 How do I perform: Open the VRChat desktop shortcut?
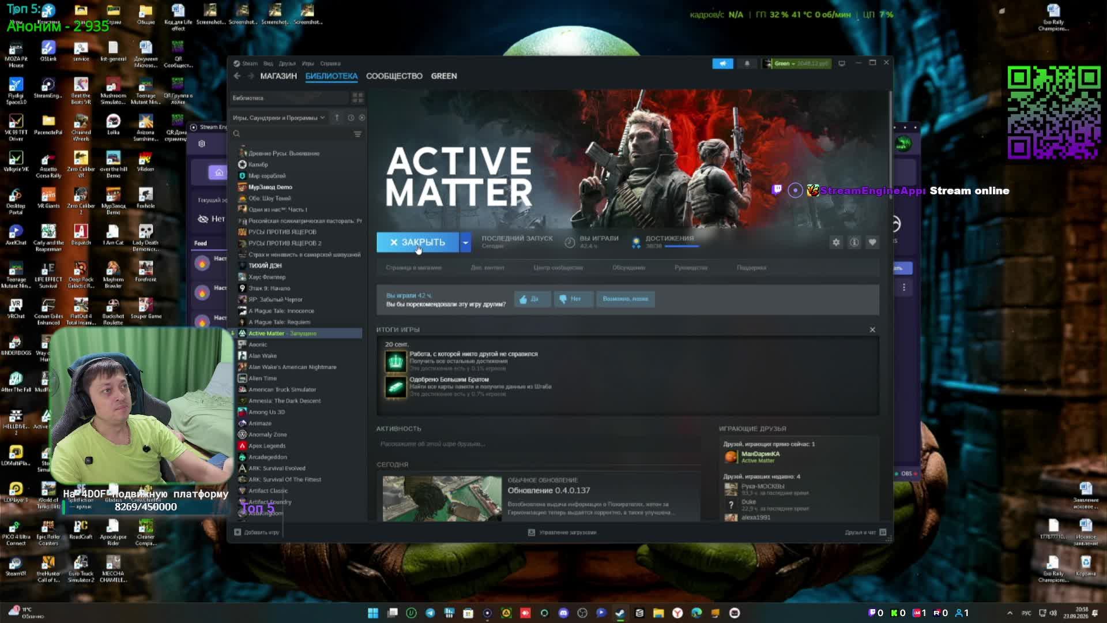(x=16, y=309)
